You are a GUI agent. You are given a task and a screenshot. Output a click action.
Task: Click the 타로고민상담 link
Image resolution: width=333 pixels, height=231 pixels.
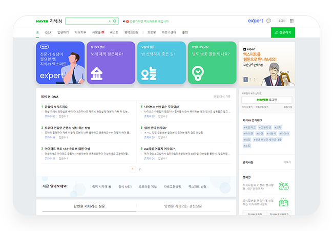[173, 186]
